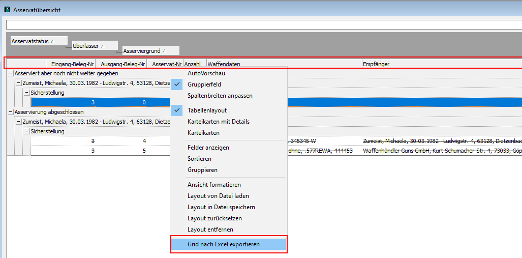Select 'Layout in Datei speichern'
This screenshot has width=522, height=258.
click(221, 207)
